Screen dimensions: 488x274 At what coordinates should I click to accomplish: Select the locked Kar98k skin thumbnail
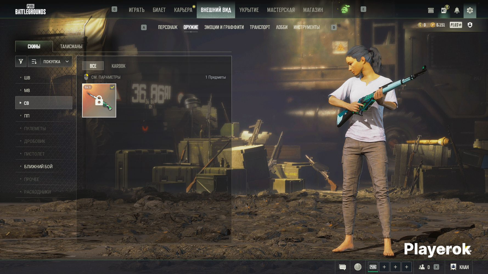click(99, 101)
